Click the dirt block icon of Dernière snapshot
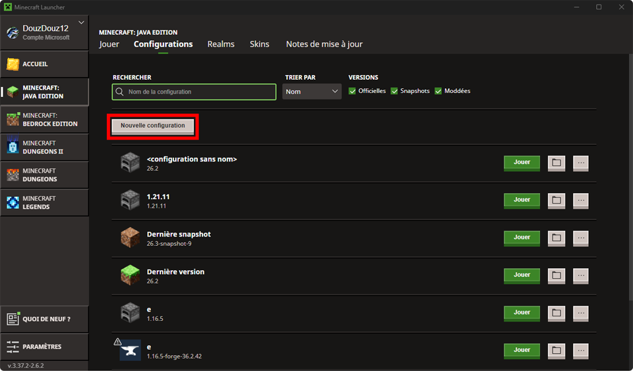Screen dimensions: 633x371 tap(130, 237)
